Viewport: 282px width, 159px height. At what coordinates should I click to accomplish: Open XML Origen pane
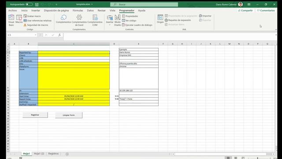(160, 19)
